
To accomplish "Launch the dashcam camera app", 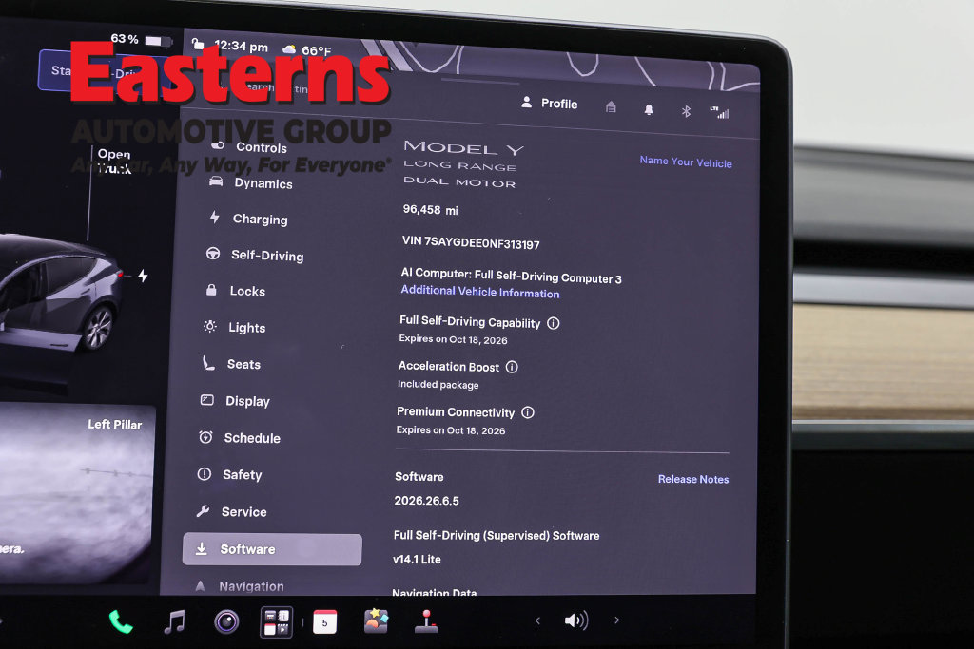I will [226, 621].
